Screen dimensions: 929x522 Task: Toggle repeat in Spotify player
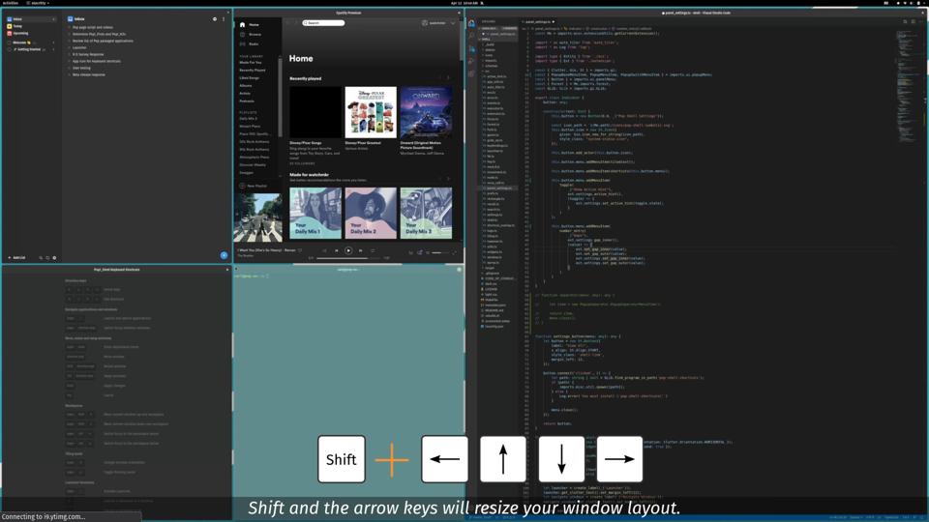click(x=372, y=251)
